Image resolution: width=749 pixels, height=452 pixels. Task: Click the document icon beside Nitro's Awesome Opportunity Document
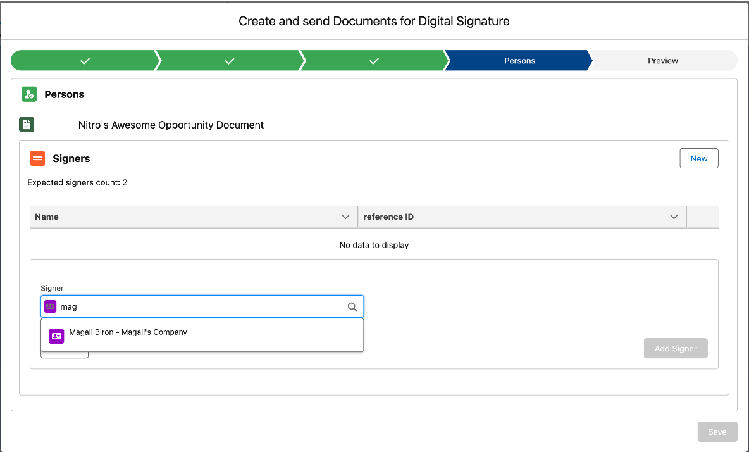(x=27, y=125)
